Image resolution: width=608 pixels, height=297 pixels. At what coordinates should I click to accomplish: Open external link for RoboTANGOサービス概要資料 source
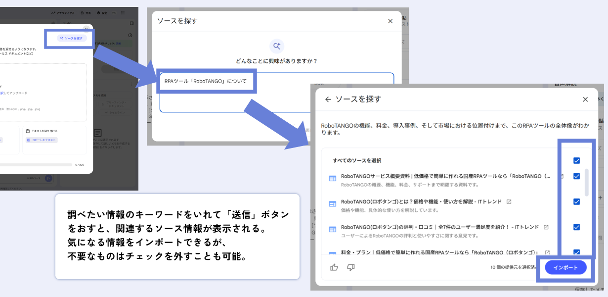pos(562,176)
